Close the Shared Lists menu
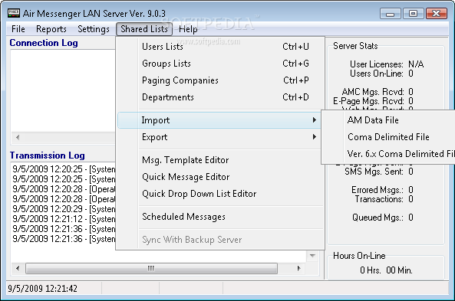455x301 pixels. (x=144, y=29)
